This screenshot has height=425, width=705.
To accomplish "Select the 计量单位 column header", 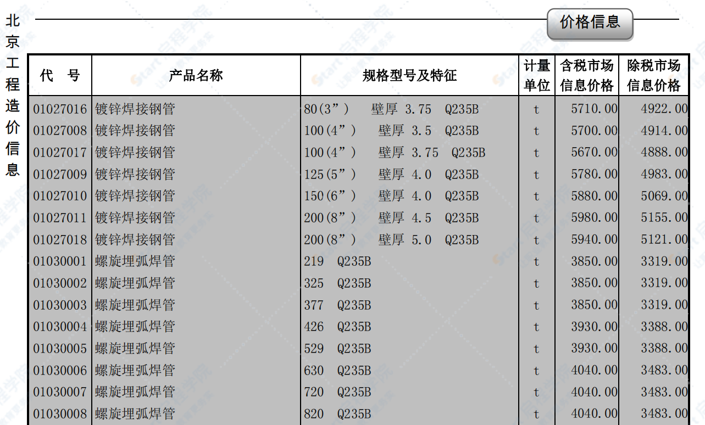I will pyautogui.click(x=537, y=76).
